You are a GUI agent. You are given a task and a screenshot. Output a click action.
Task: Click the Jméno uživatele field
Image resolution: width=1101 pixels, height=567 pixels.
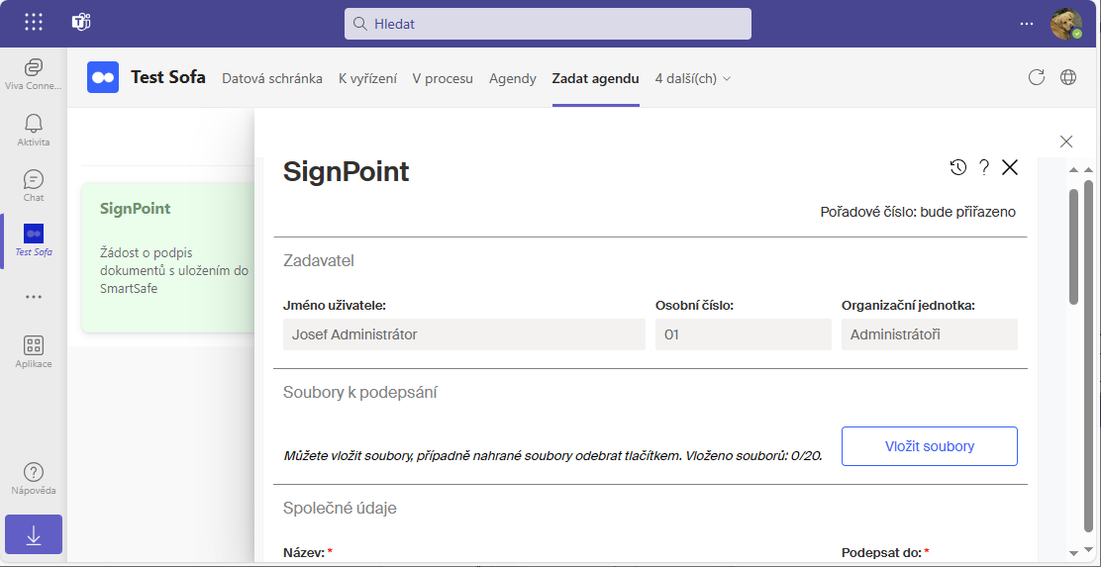(464, 334)
